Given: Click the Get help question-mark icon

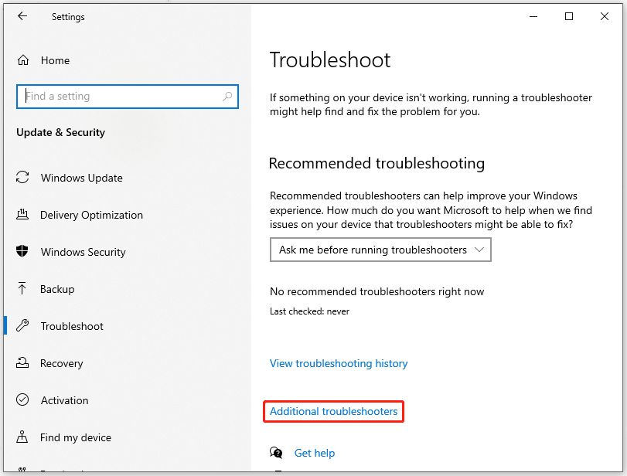Looking at the screenshot, I should tap(276, 453).
